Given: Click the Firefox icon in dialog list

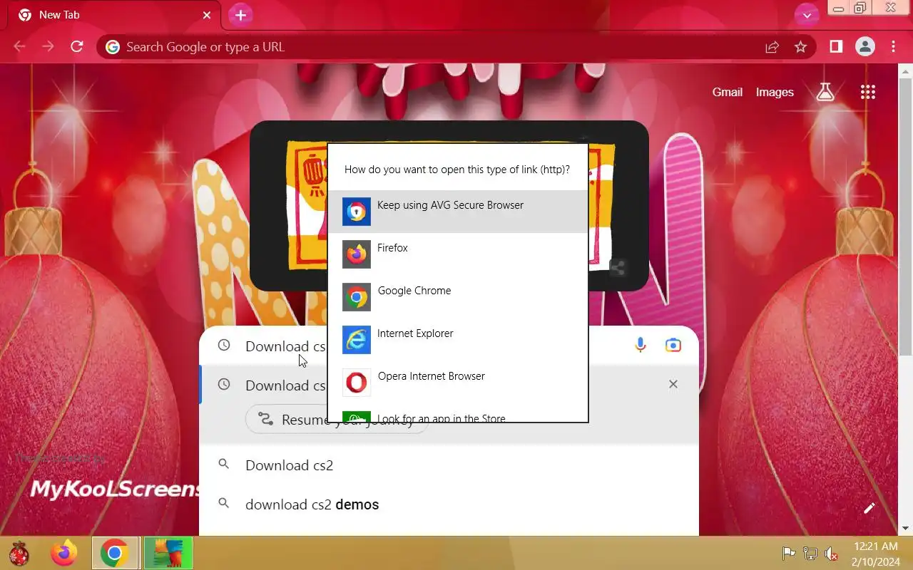Looking at the screenshot, I should 357,254.
